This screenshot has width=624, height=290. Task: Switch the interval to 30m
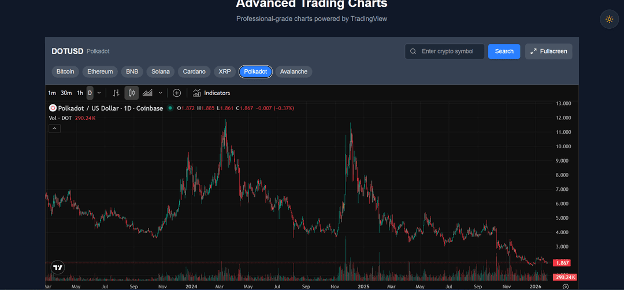coord(66,93)
